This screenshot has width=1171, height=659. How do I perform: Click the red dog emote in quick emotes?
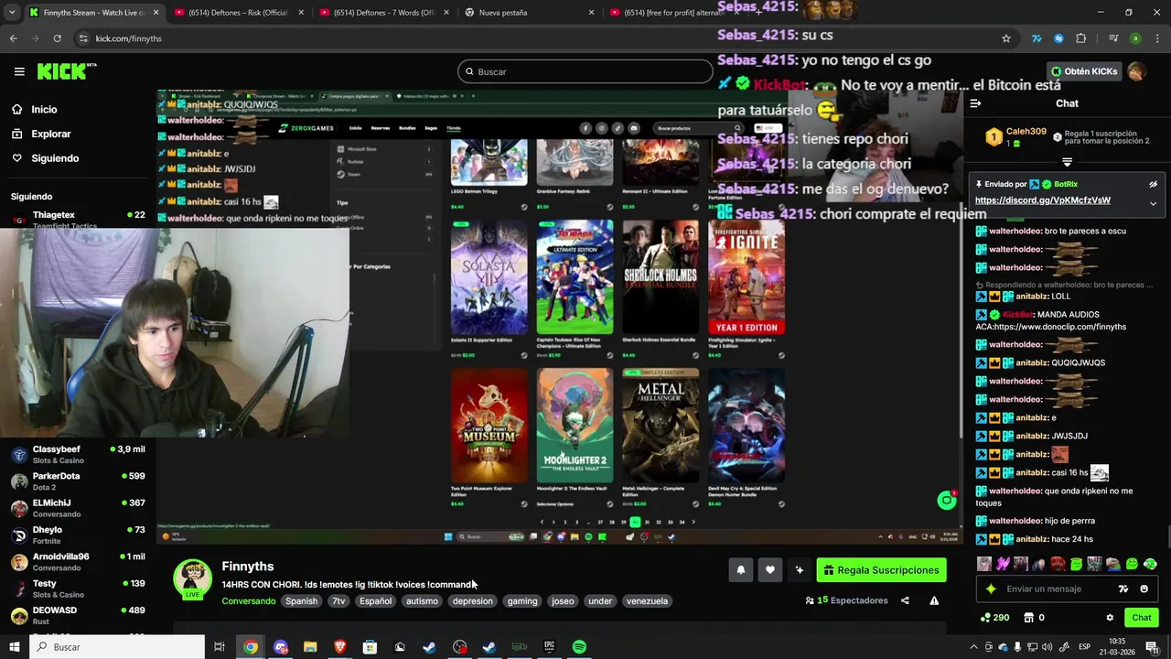point(1058,564)
